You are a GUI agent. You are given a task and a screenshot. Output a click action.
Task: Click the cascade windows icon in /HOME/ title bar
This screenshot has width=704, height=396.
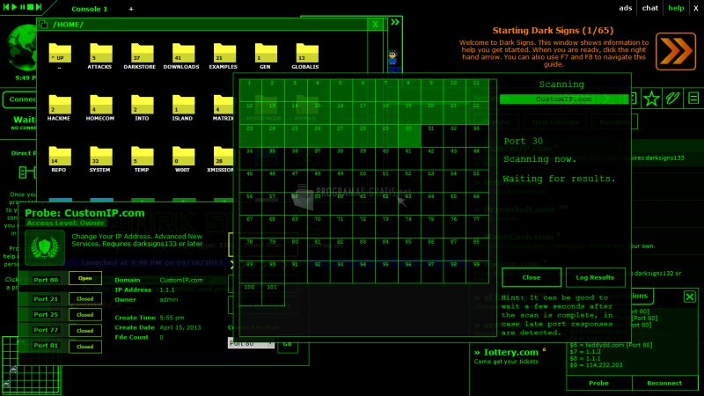point(43,25)
